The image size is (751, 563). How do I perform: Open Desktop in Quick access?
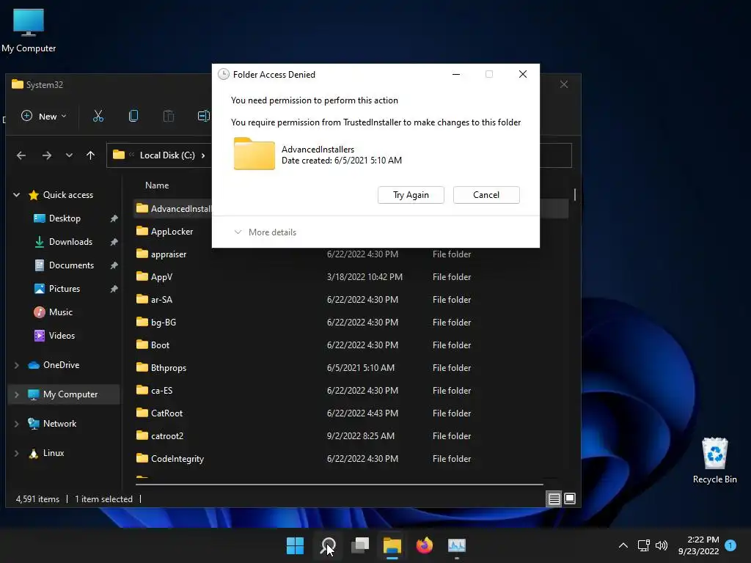(65, 218)
